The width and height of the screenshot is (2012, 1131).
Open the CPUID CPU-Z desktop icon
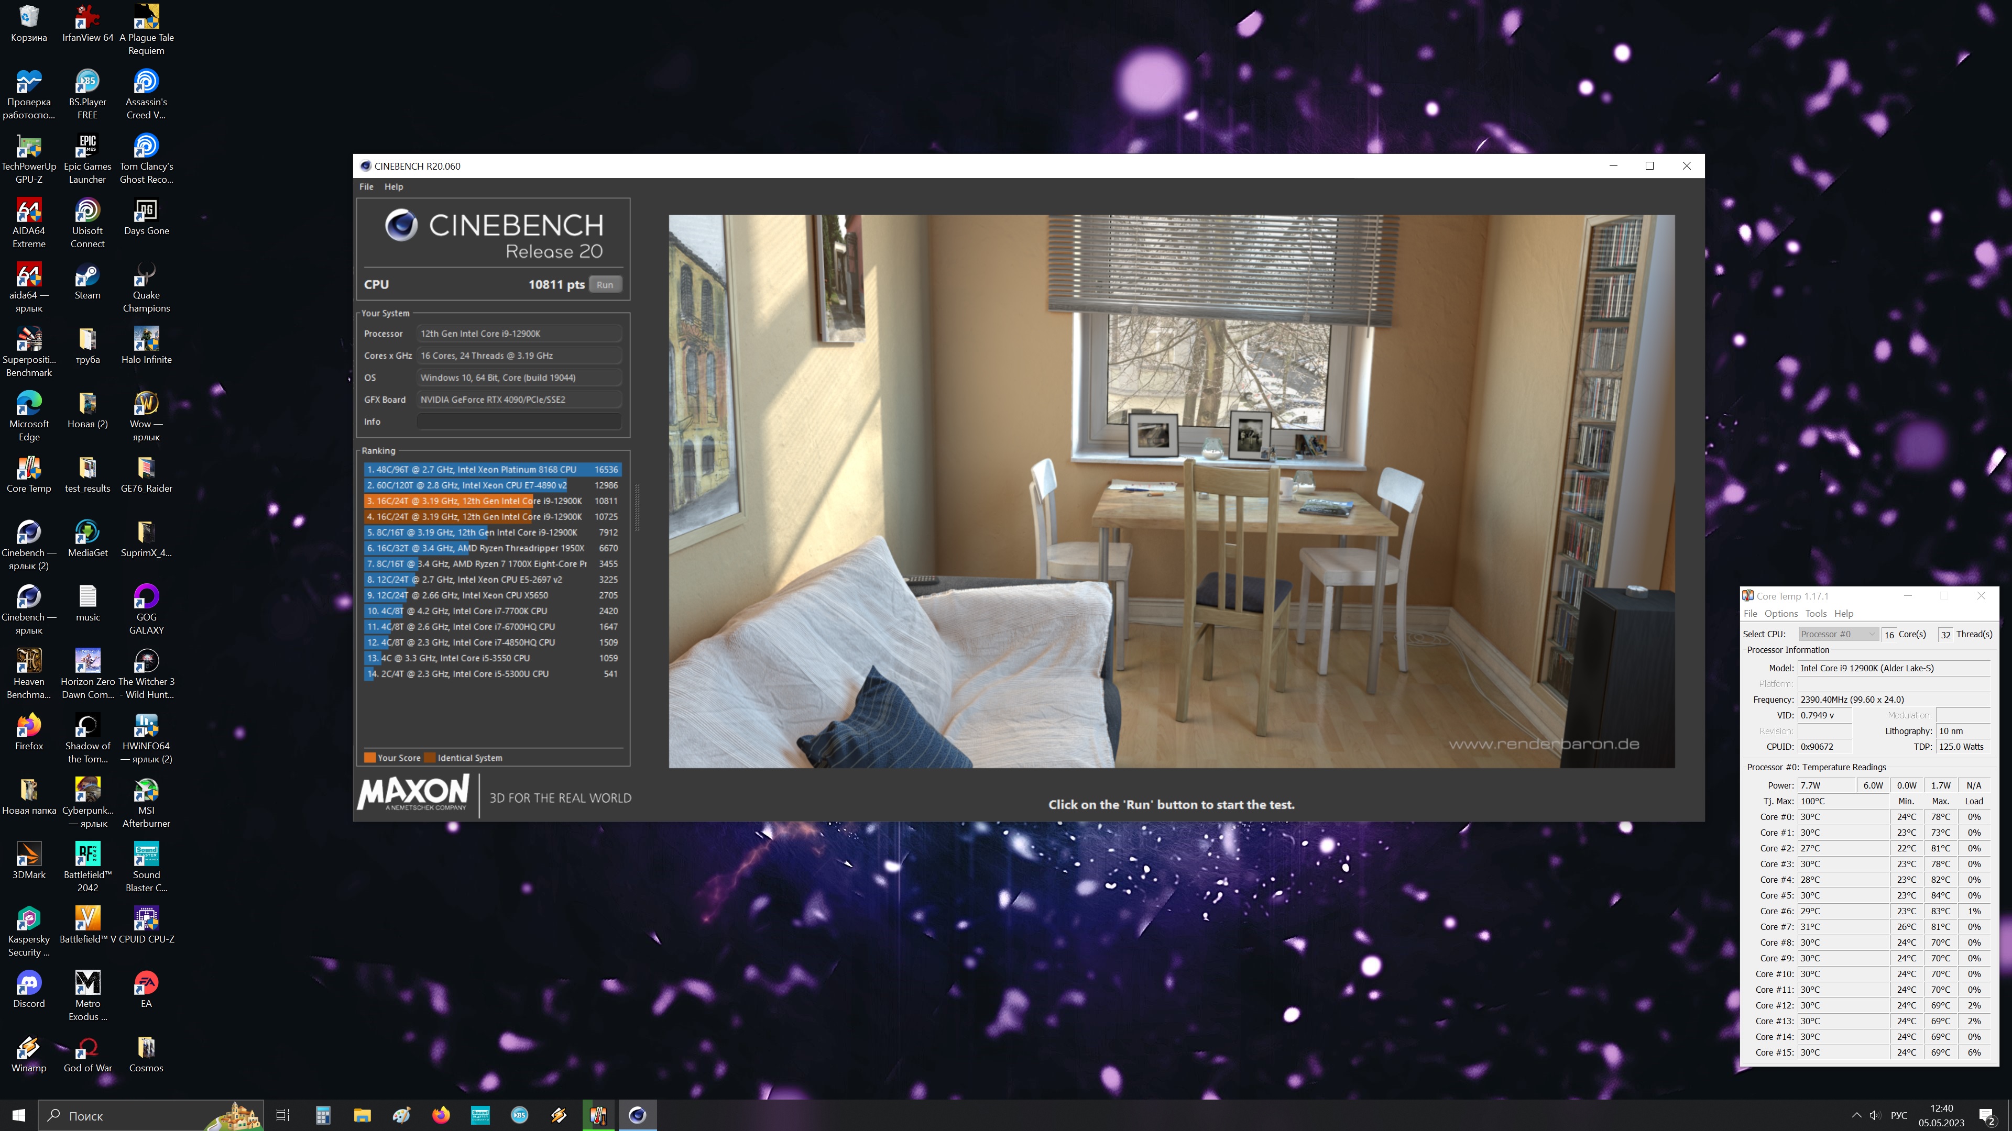146,919
